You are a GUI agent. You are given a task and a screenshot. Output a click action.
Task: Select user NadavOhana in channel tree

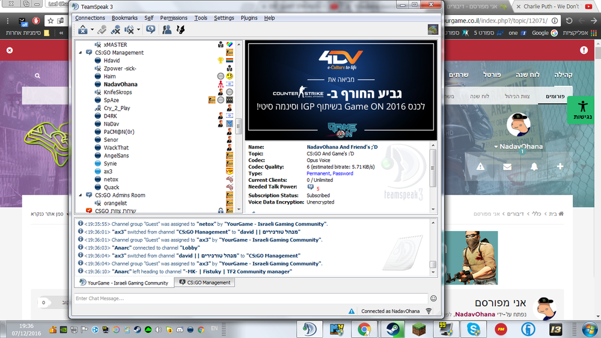(x=120, y=85)
